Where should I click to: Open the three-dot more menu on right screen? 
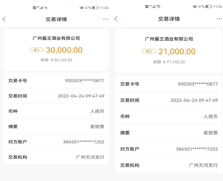point(219,19)
